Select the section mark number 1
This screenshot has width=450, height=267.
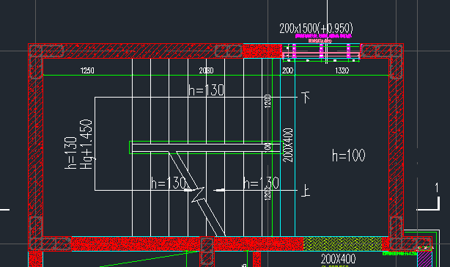pos(437,188)
